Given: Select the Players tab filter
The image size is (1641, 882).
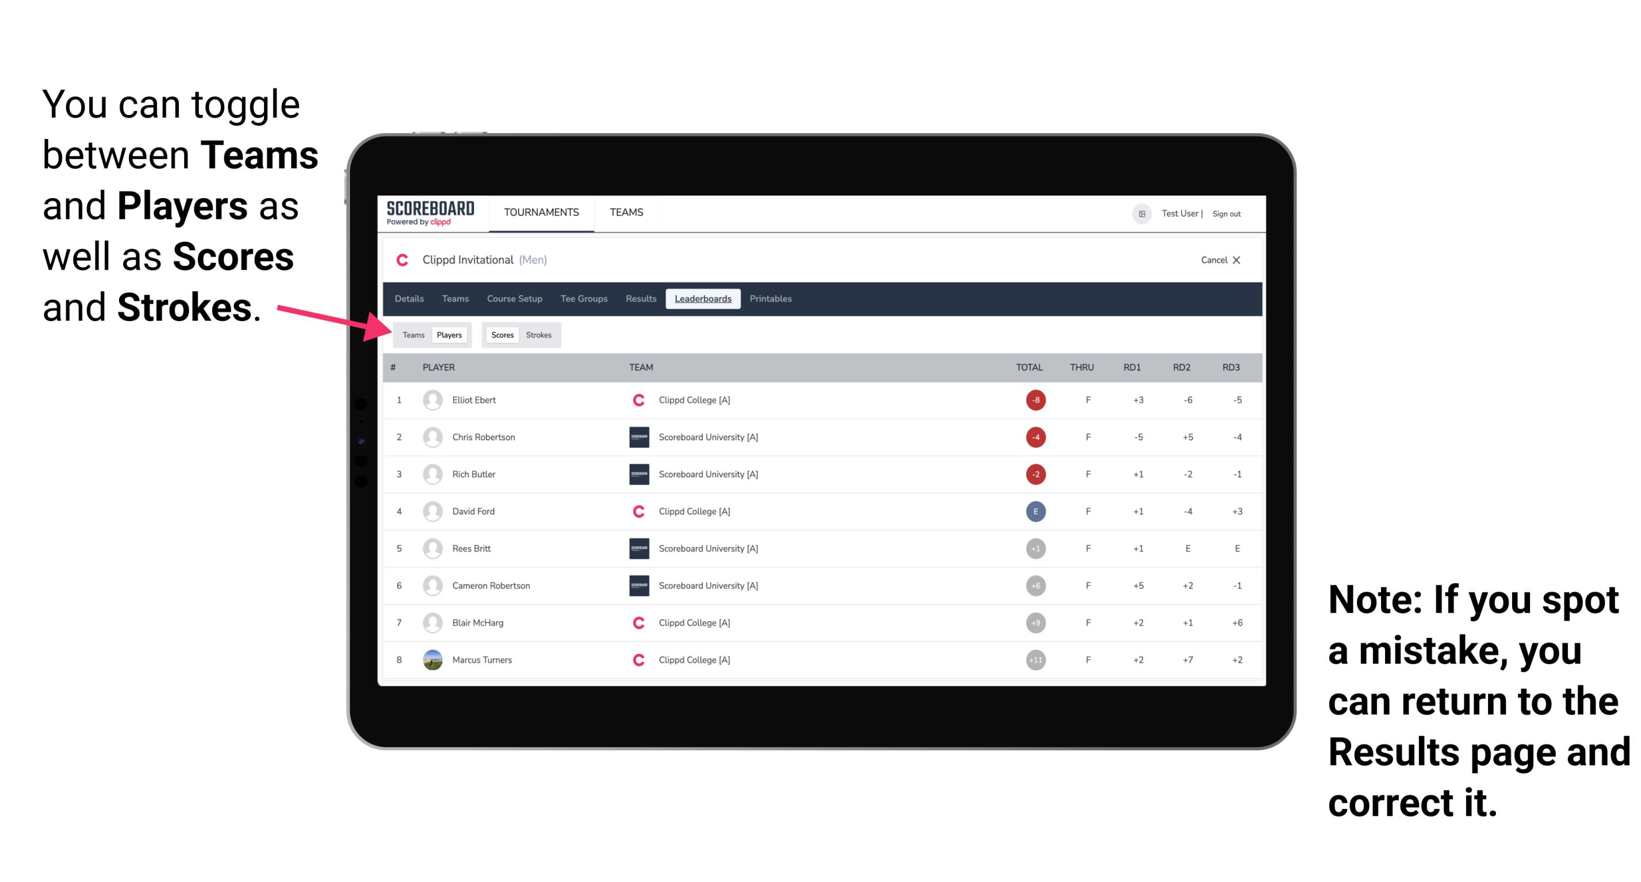Looking at the screenshot, I should tap(450, 334).
